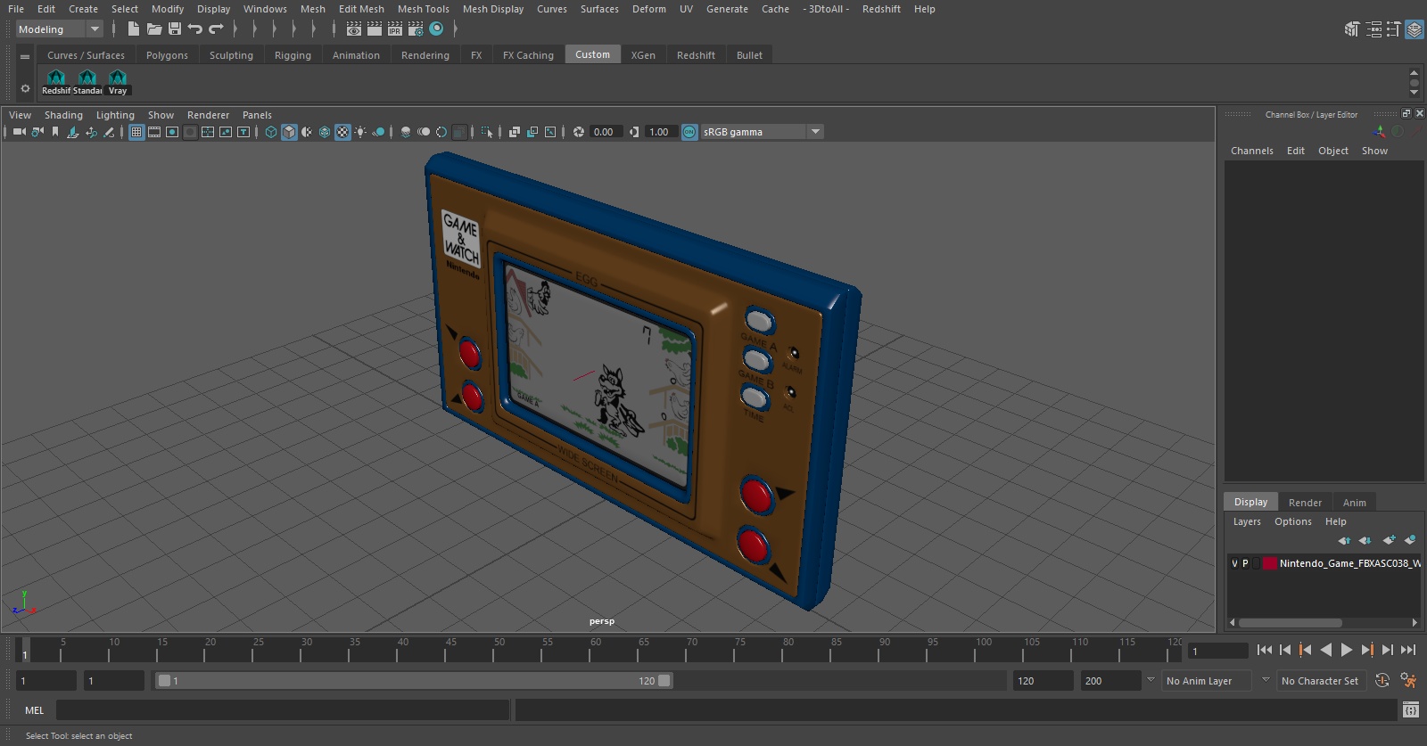The image size is (1427, 746).
Task: Click the Redshift shelf button
Action: pos(55,82)
